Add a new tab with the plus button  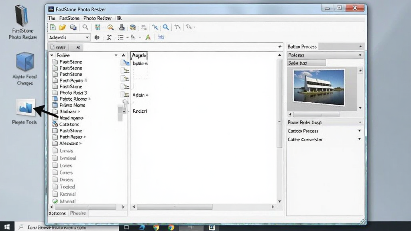pyautogui.click(x=280, y=47)
